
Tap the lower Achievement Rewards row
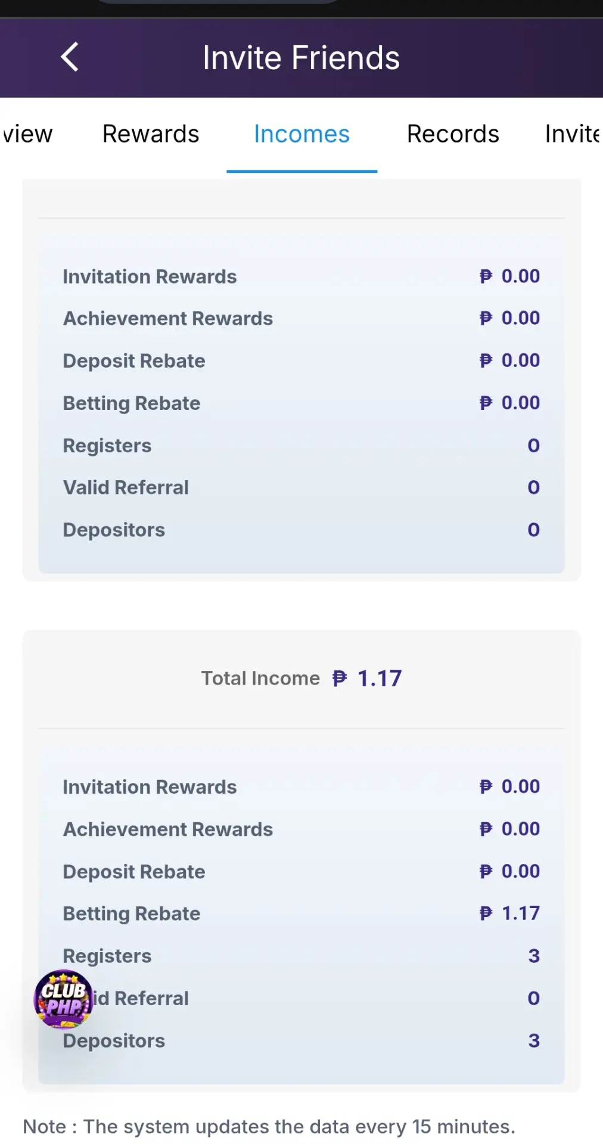pos(301,829)
